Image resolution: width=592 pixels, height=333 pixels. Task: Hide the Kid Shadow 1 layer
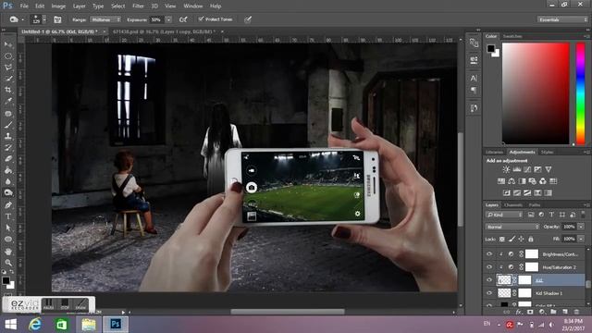tap(489, 292)
